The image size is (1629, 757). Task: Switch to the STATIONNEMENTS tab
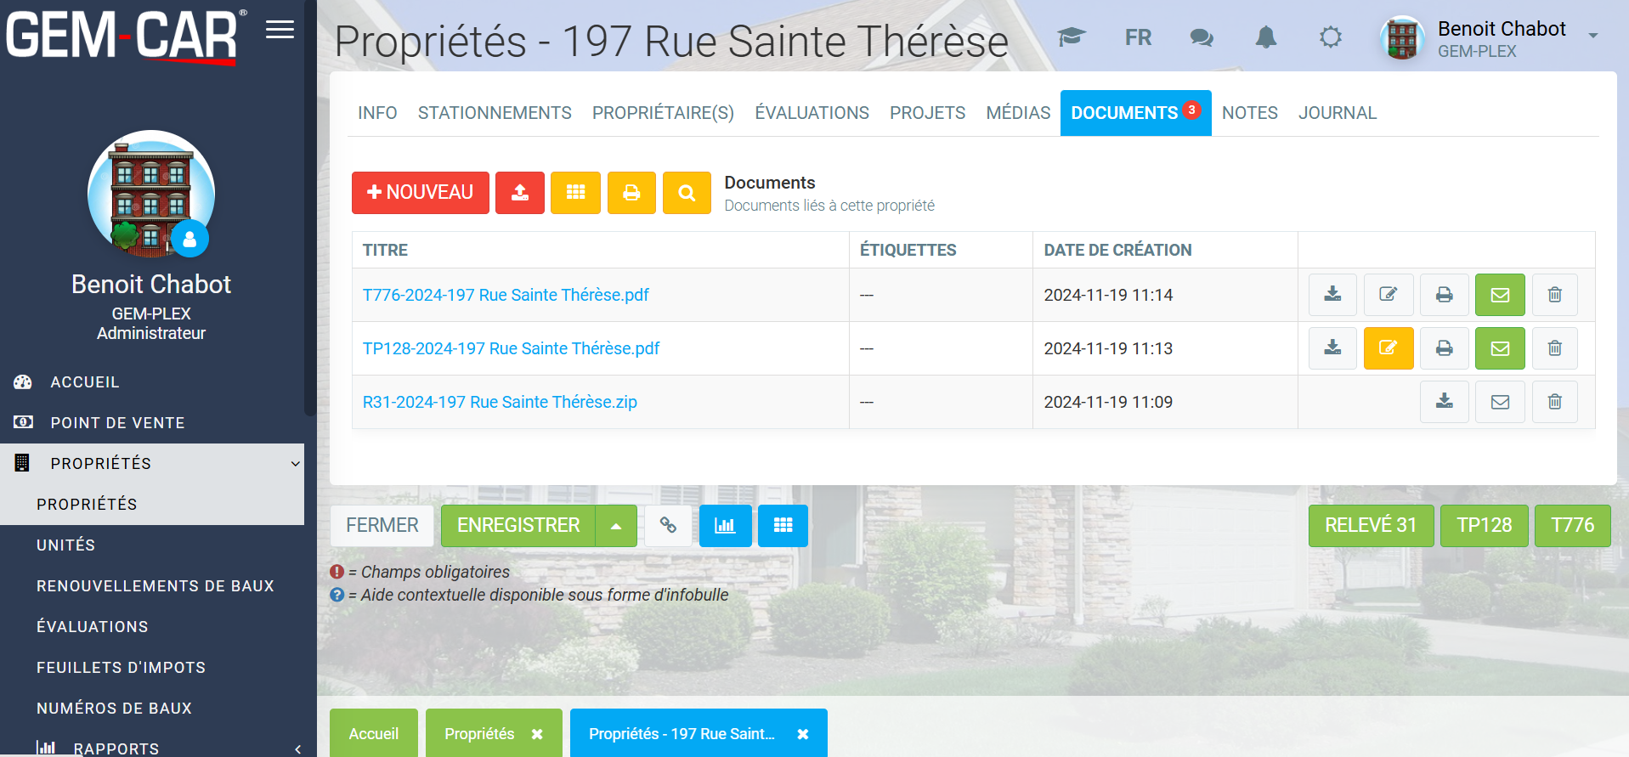pyautogui.click(x=495, y=113)
